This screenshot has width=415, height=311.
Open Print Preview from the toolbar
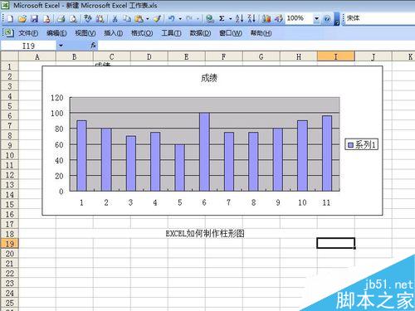[73, 19]
